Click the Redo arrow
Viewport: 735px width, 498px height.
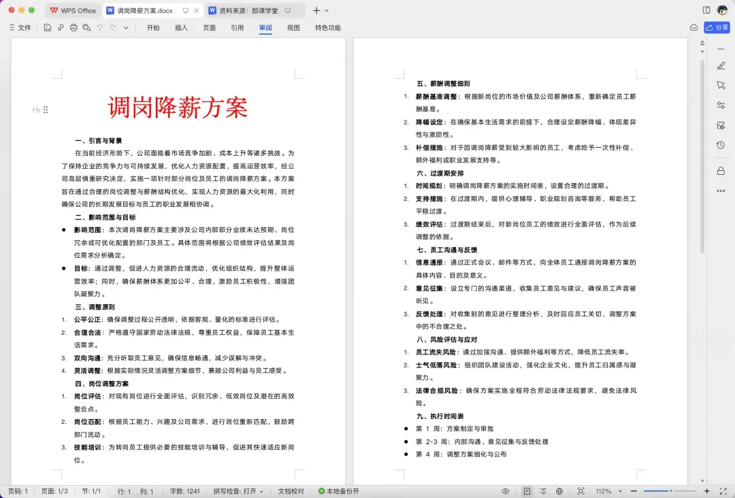point(112,28)
